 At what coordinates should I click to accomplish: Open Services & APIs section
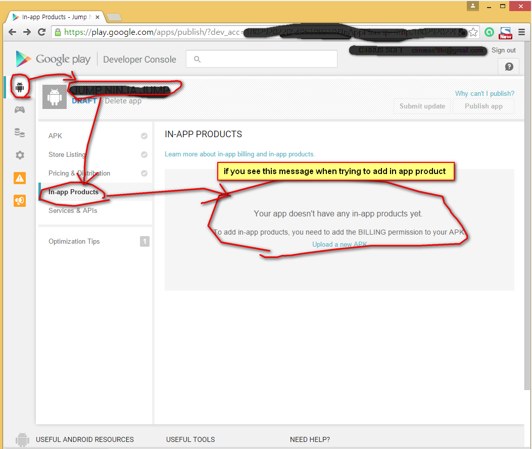73,210
